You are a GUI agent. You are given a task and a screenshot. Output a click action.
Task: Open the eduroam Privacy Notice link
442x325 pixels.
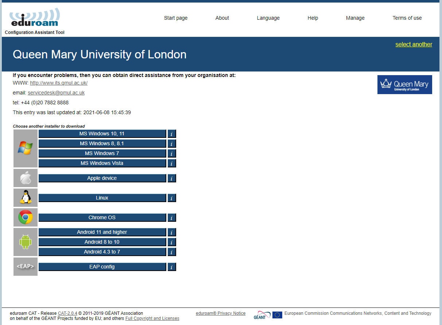click(221, 313)
